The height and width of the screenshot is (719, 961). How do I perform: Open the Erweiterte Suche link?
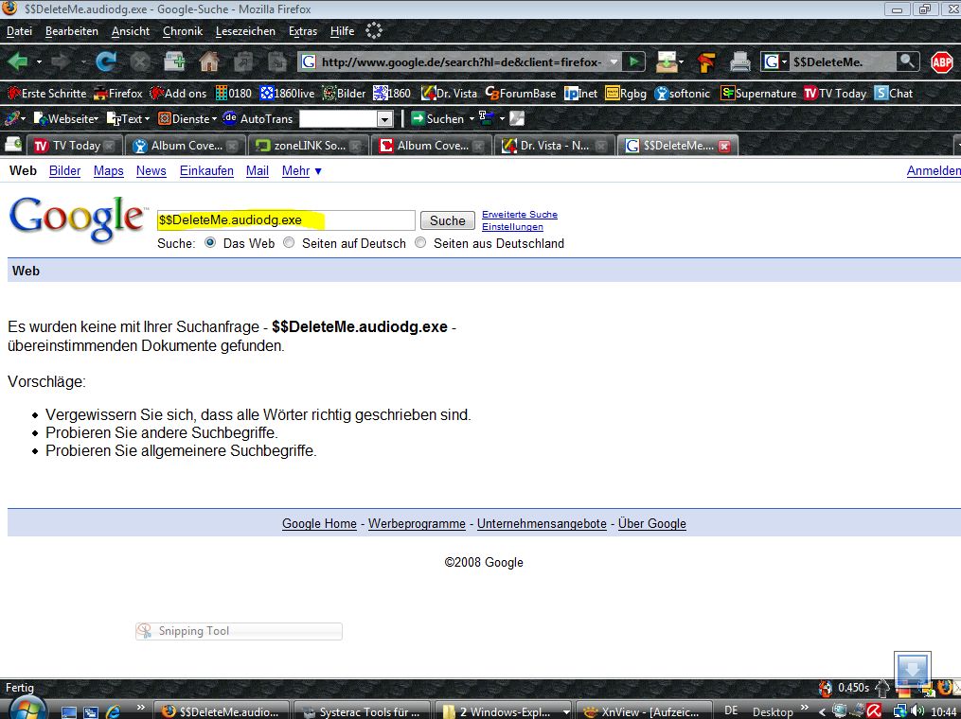point(520,215)
